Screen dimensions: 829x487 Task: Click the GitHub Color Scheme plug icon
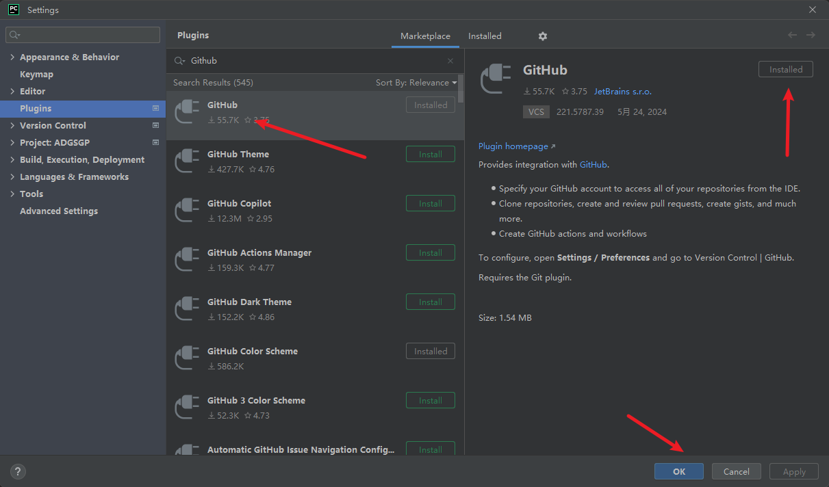tap(187, 358)
